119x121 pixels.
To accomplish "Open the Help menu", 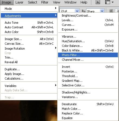I will pos(84,2).
